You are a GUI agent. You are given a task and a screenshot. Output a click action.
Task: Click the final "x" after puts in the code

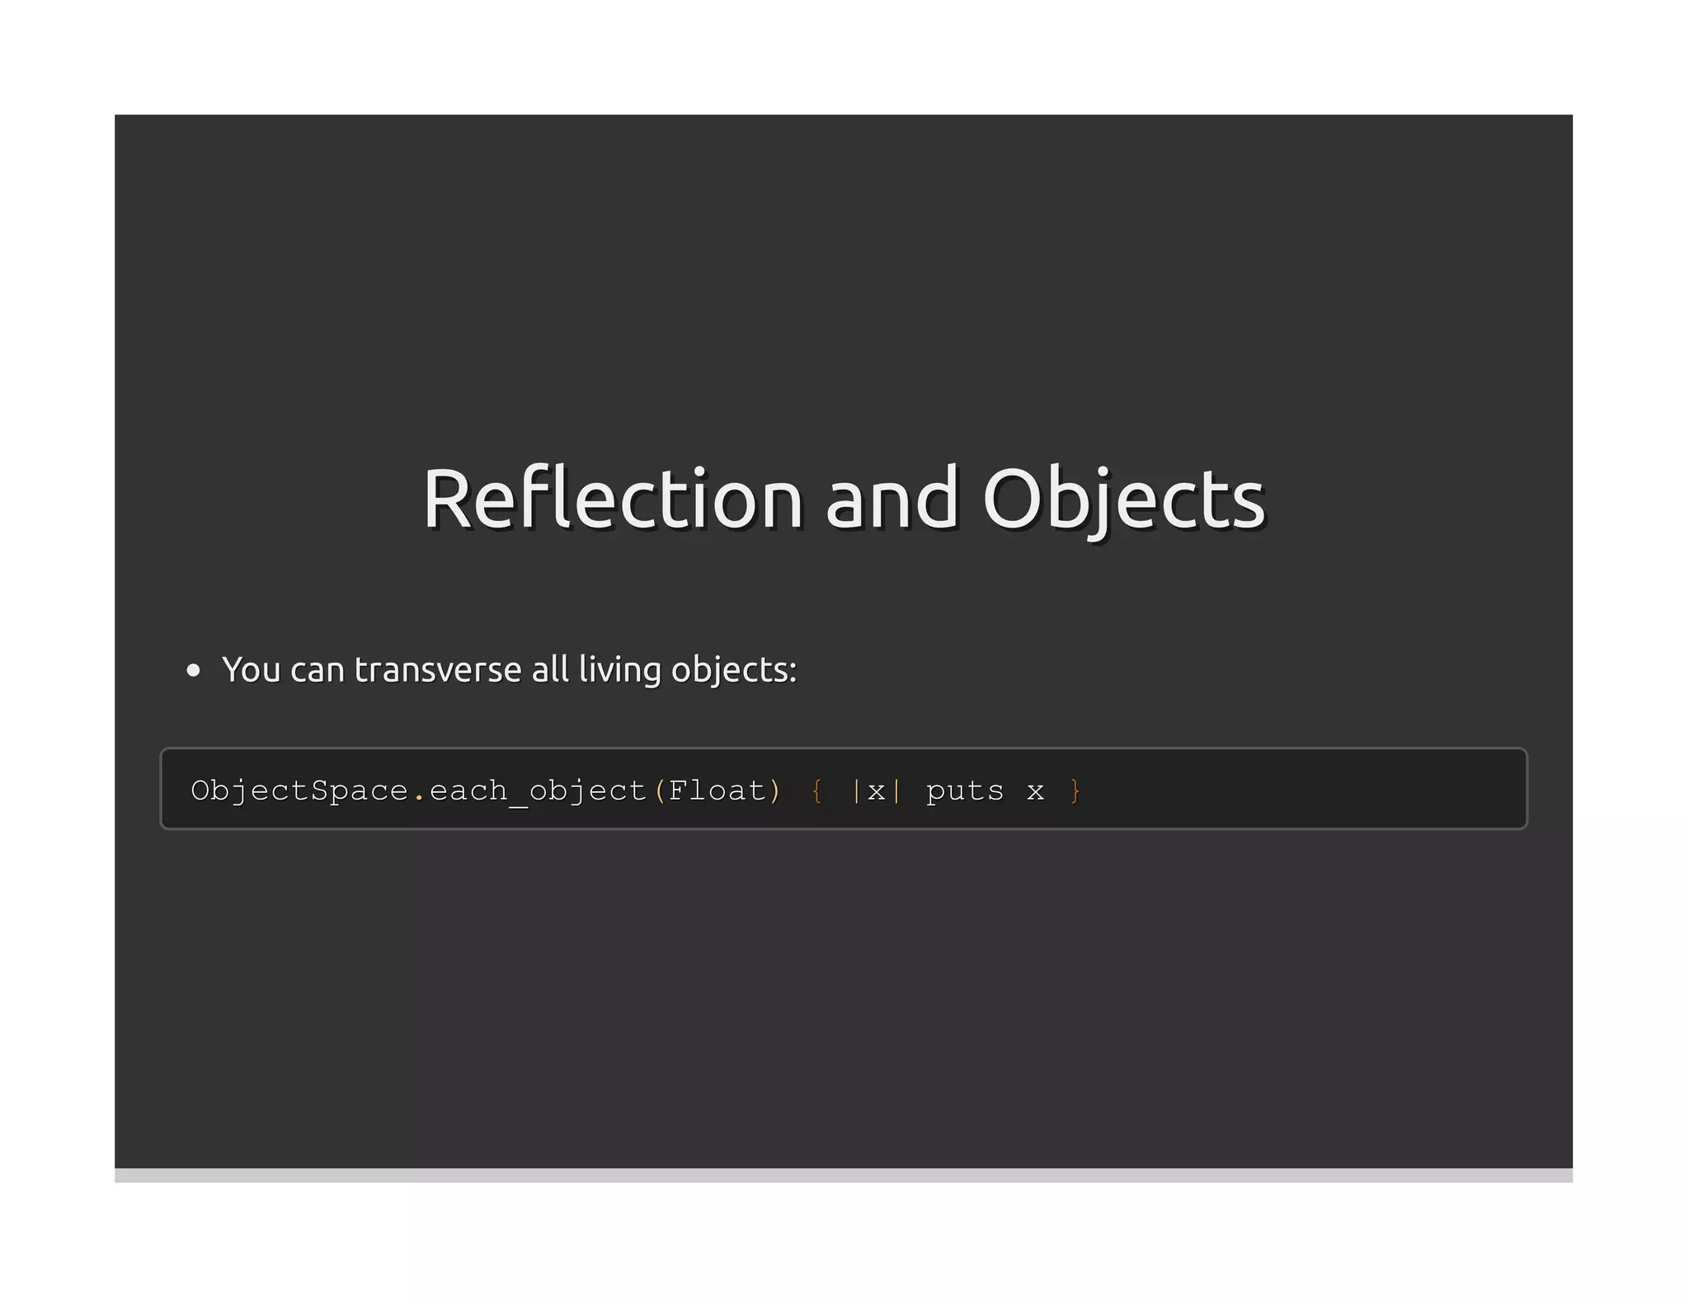click(x=1035, y=792)
